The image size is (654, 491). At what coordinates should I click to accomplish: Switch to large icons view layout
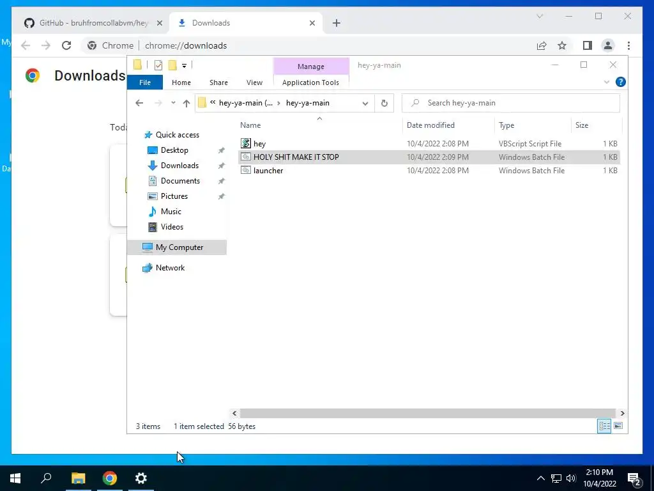click(618, 426)
